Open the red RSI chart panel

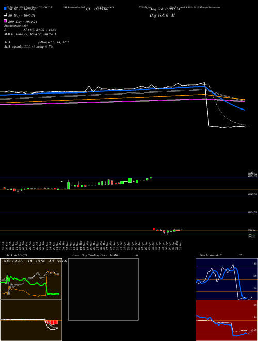227,320
